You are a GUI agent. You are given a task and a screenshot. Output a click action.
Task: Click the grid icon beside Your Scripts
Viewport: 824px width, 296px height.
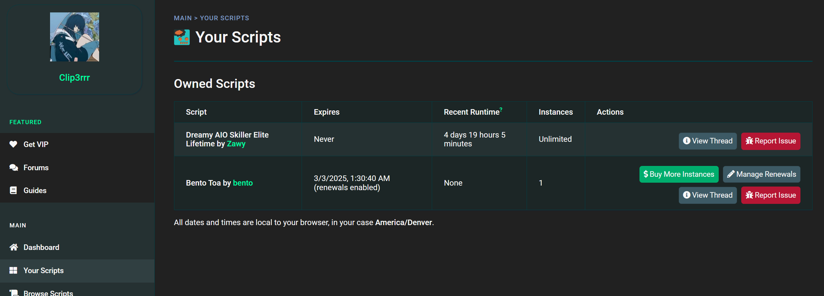pos(13,271)
